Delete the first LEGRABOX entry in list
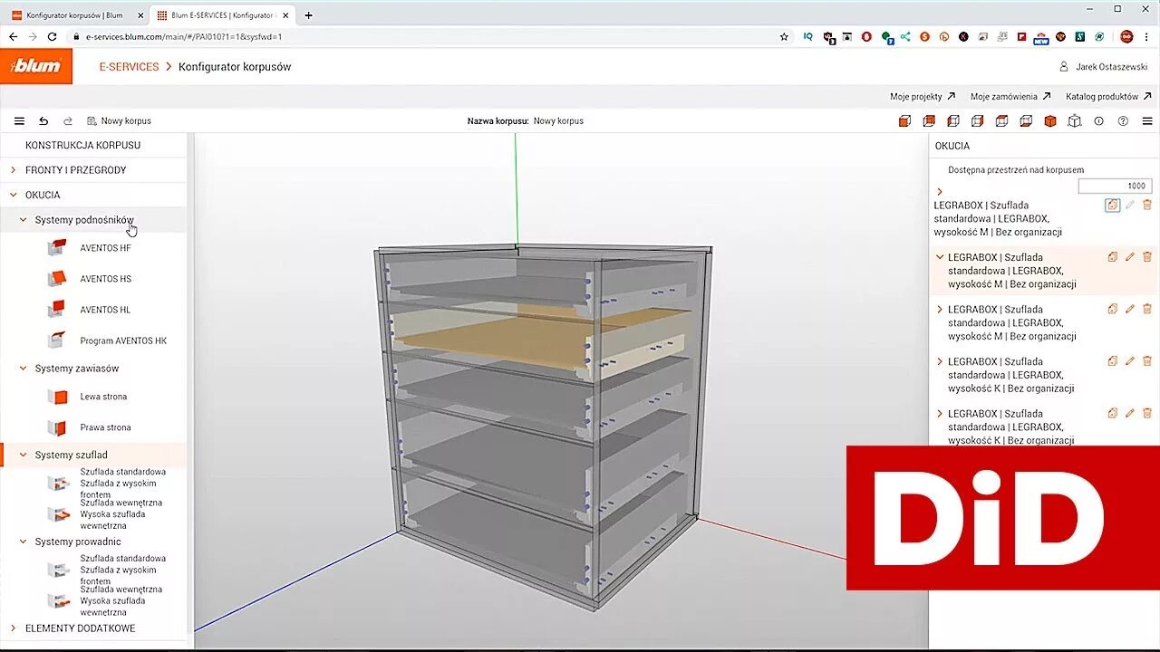The image size is (1160, 652). (x=1147, y=206)
